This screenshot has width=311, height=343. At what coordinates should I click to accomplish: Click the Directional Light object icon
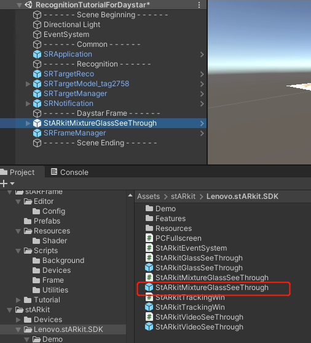[x=37, y=25]
